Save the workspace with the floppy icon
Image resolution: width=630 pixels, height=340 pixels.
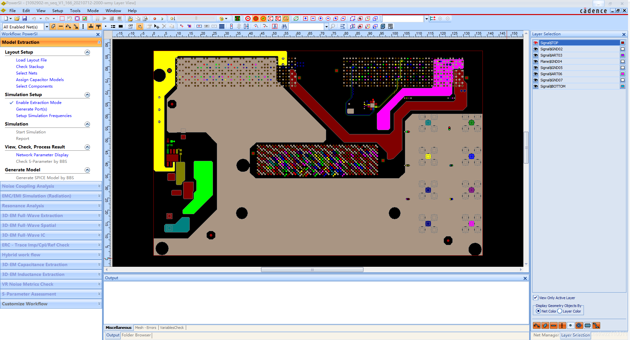[25, 19]
